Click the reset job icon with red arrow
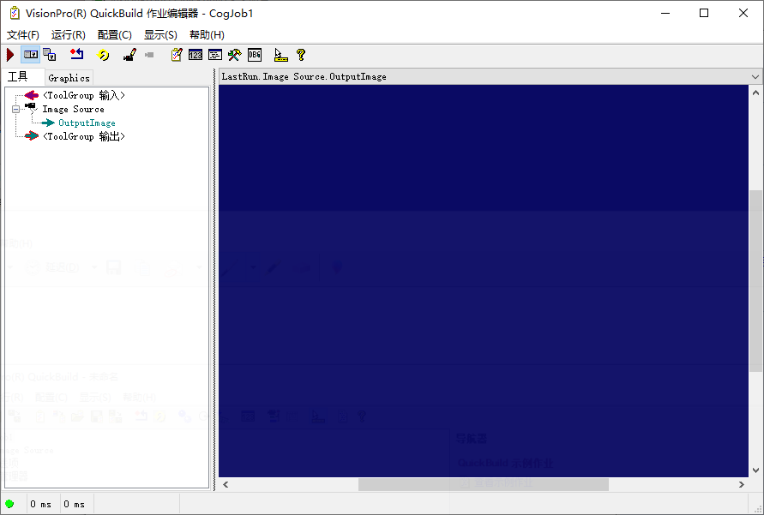 (x=77, y=54)
